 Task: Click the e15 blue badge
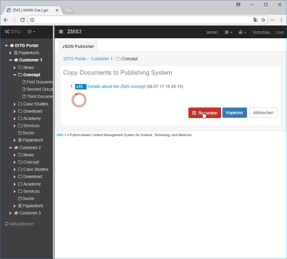click(x=81, y=86)
